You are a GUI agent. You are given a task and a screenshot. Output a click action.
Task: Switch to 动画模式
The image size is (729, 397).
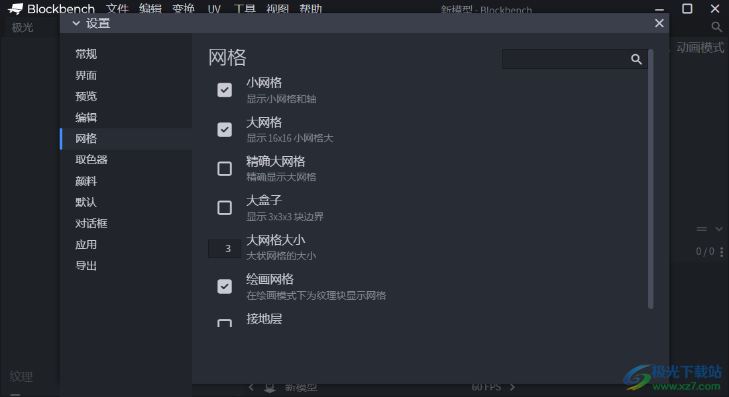click(700, 48)
